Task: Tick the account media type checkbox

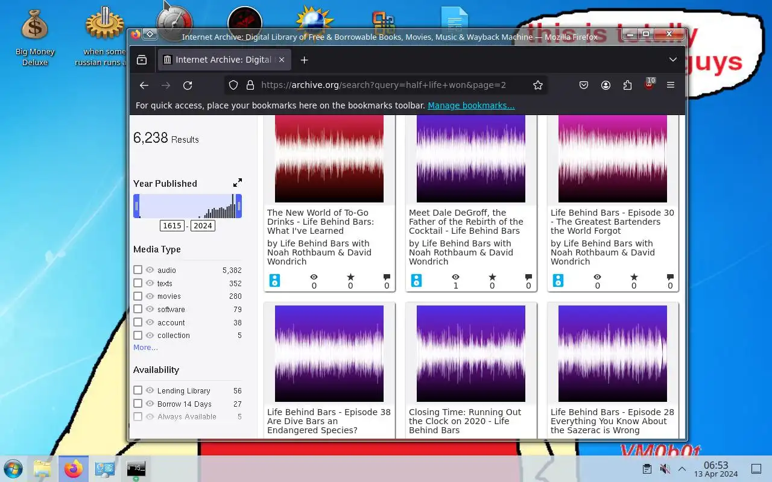Action: pyautogui.click(x=138, y=322)
